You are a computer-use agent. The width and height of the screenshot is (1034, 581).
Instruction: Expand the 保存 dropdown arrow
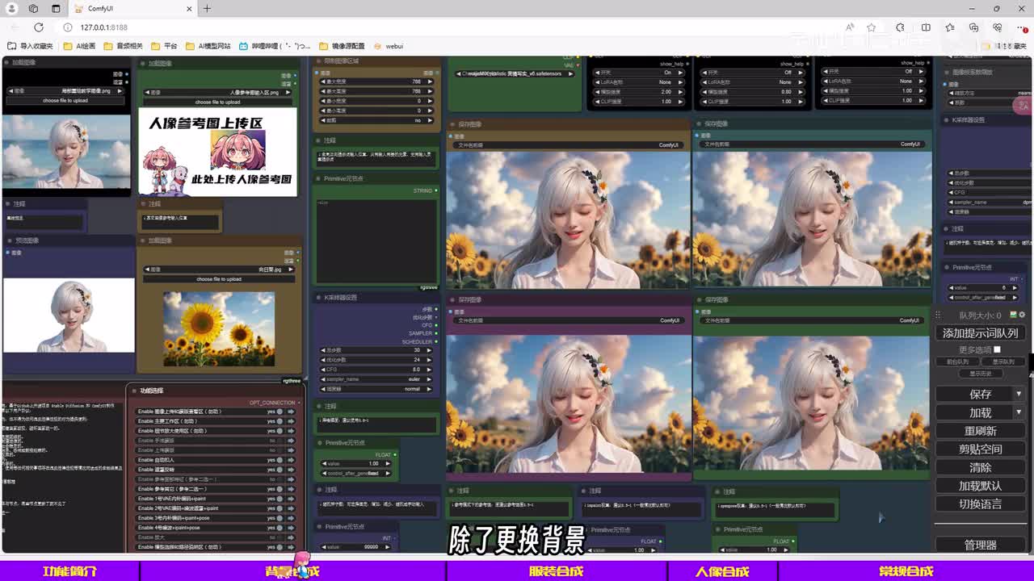1018,395
